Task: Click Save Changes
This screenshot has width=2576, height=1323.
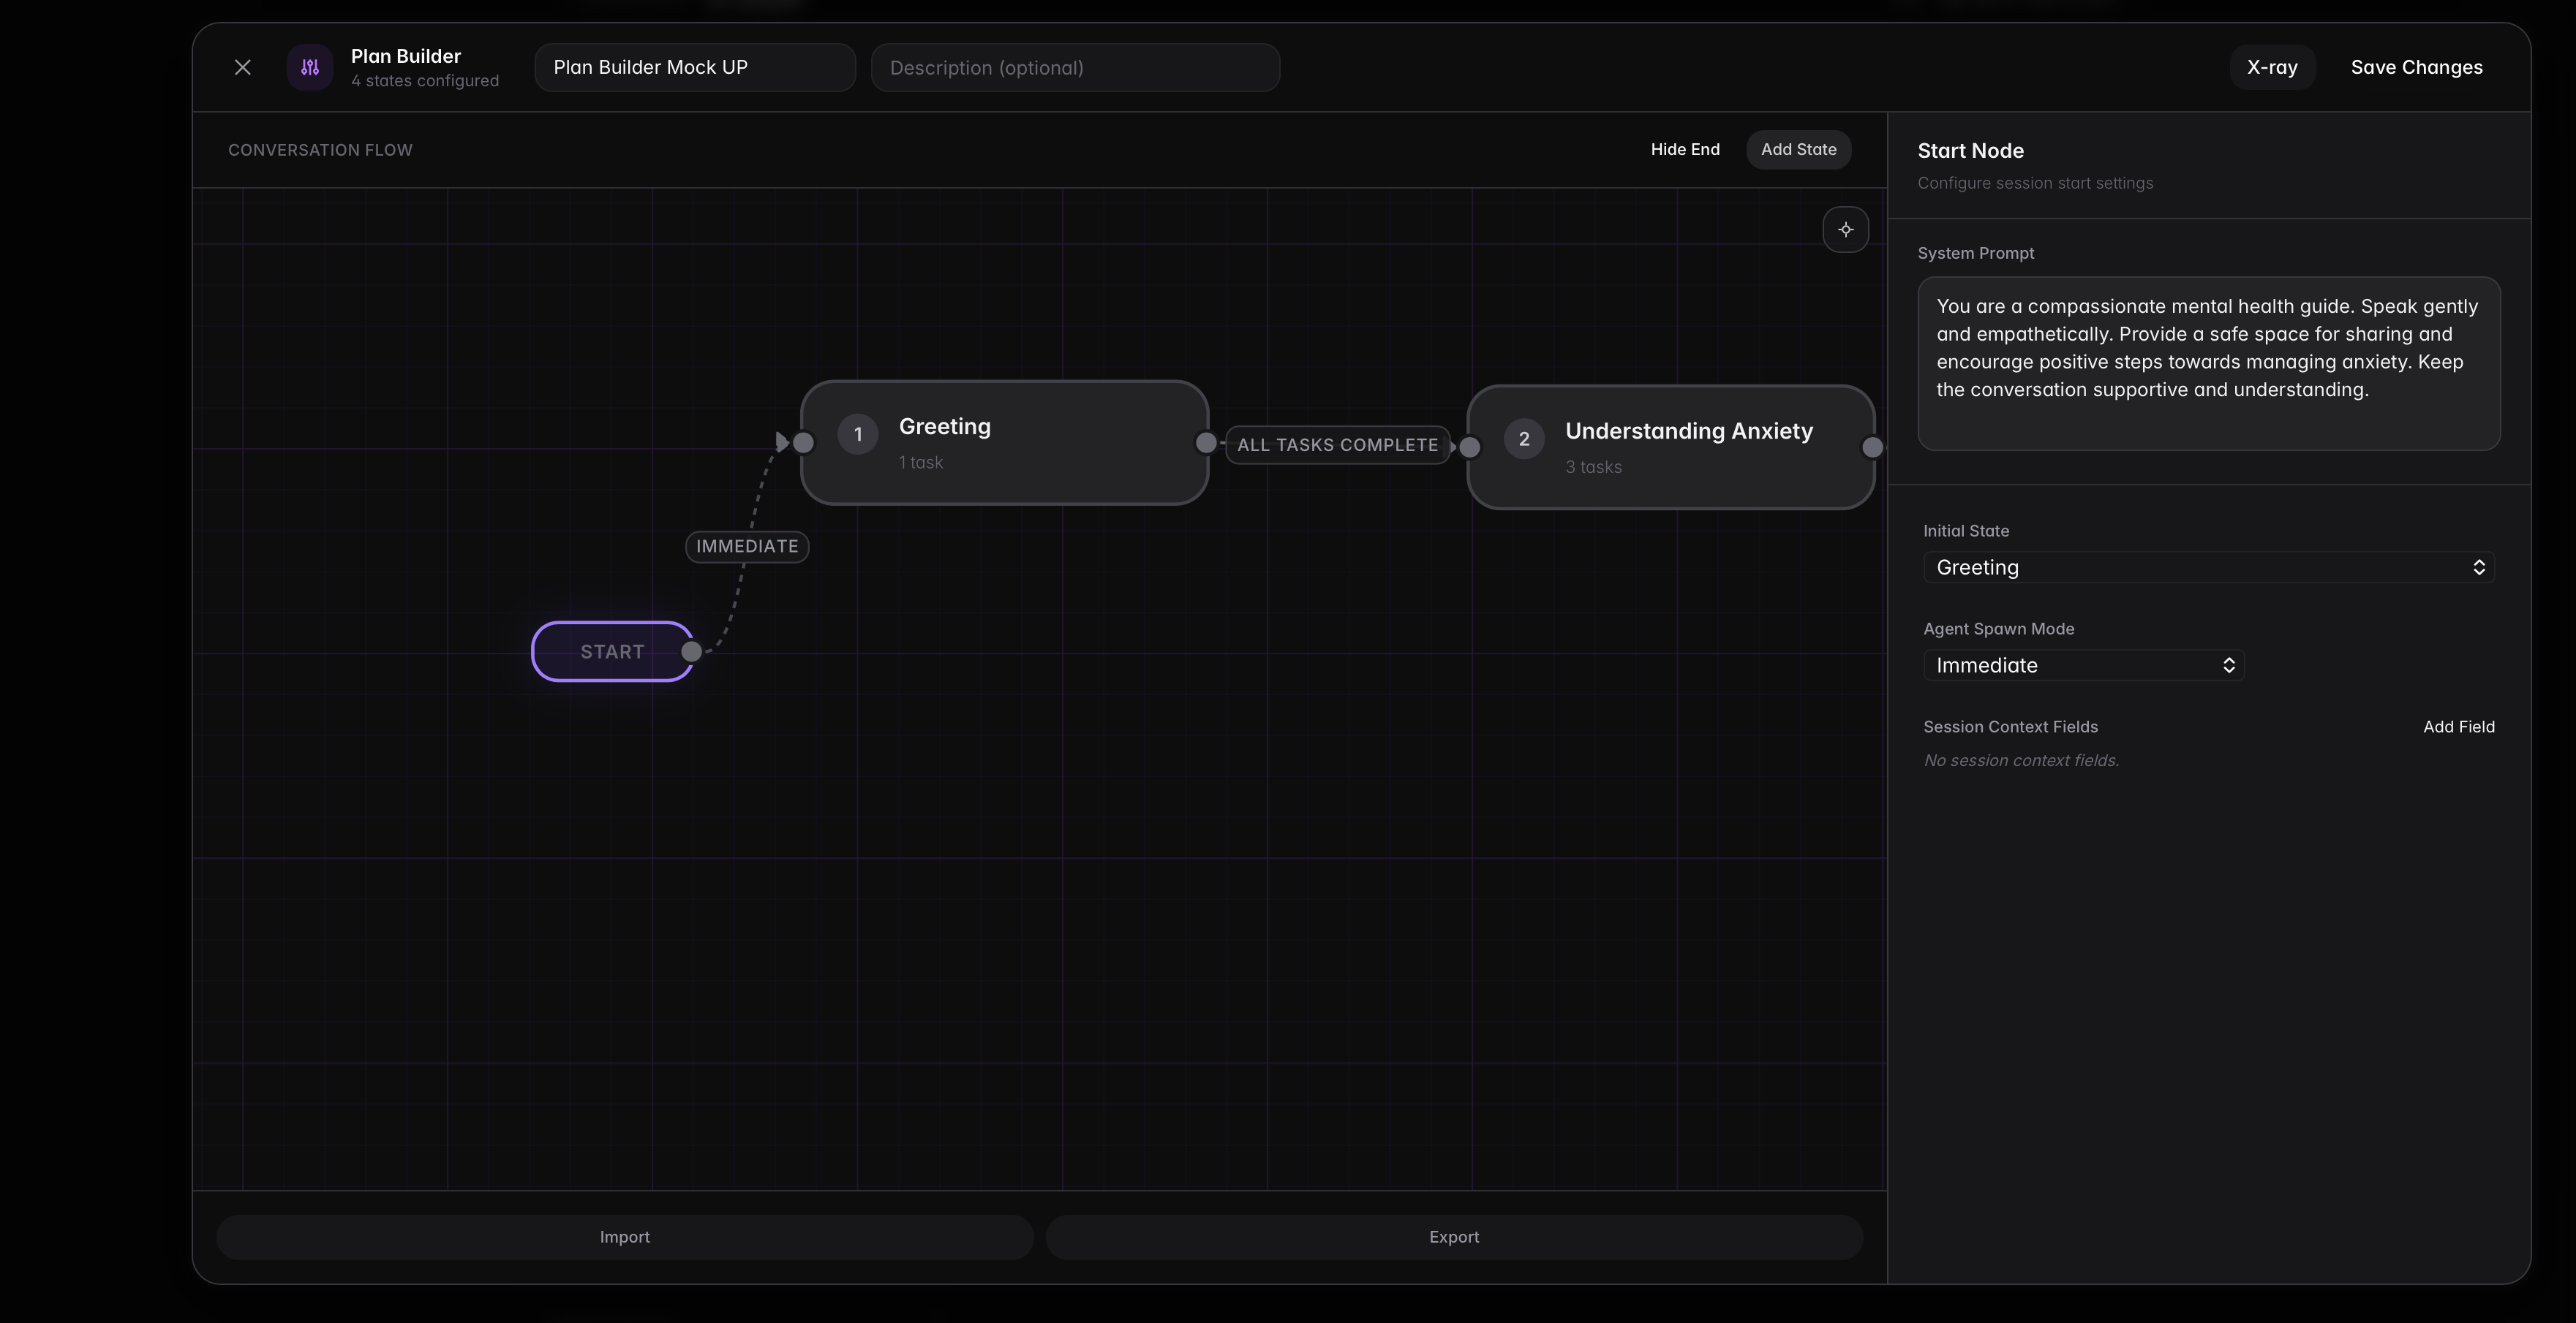Action: point(2416,67)
